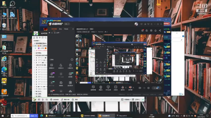Open dropdown arrow in the white window

pyautogui.click(x=181, y=36)
